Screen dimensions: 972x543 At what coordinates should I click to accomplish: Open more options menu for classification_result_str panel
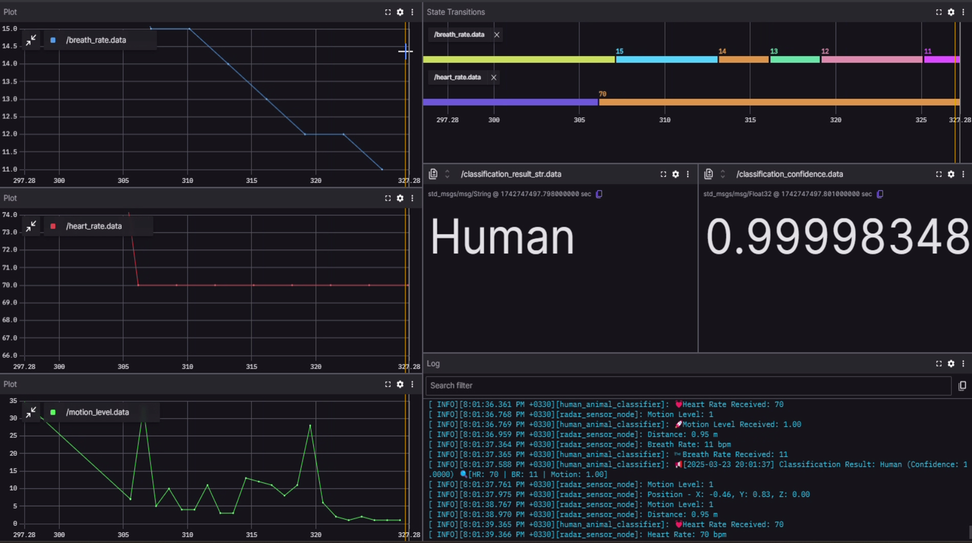688,174
